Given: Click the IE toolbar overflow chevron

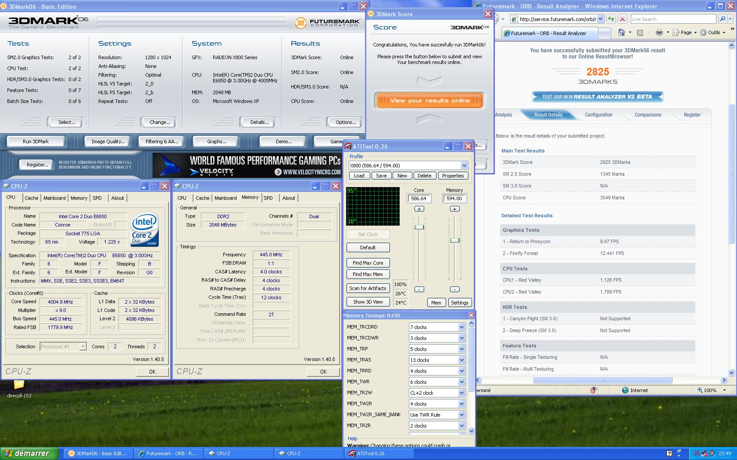Looking at the screenshot, I should (x=732, y=30).
